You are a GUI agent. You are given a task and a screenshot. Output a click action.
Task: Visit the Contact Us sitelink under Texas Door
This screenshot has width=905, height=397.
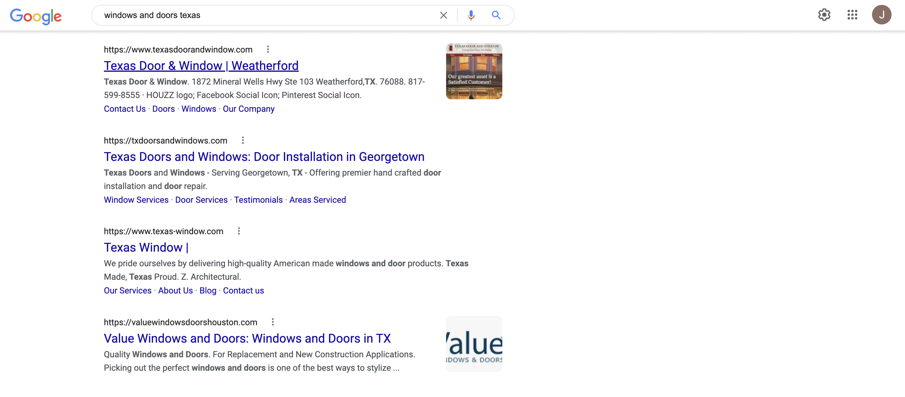124,109
